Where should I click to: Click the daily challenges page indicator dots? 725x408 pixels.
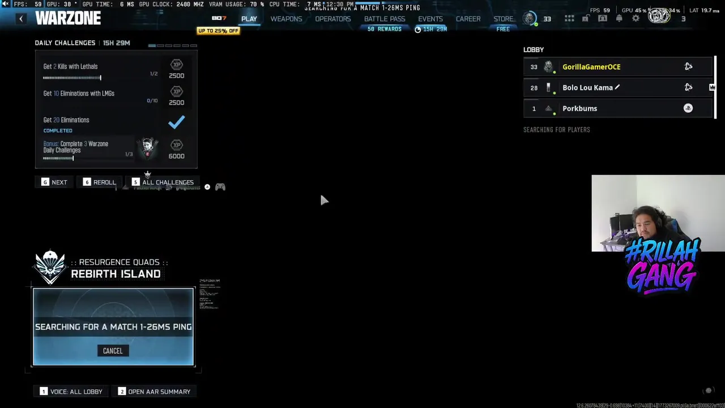(173, 45)
